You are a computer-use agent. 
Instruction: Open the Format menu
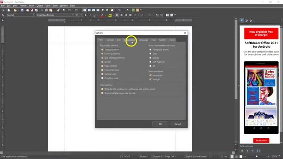coord(23,6)
